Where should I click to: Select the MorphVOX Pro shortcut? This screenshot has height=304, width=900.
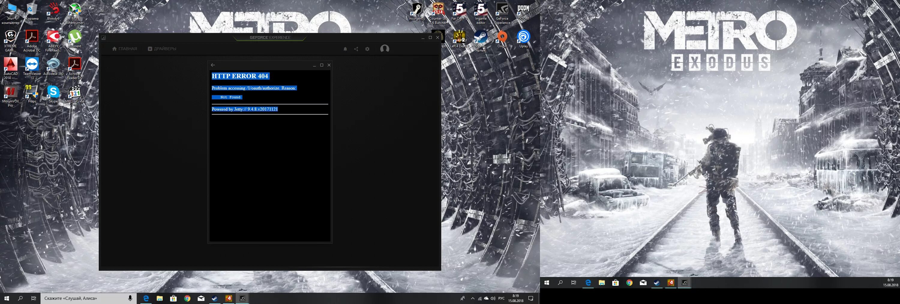pyautogui.click(x=10, y=96)
